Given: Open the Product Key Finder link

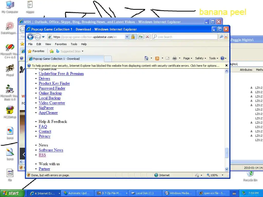Looking at the screenshot, I should pos(54,83).
